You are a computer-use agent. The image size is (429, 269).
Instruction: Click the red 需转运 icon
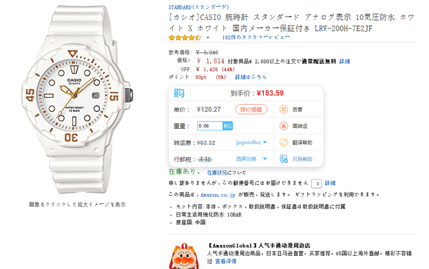284,126
